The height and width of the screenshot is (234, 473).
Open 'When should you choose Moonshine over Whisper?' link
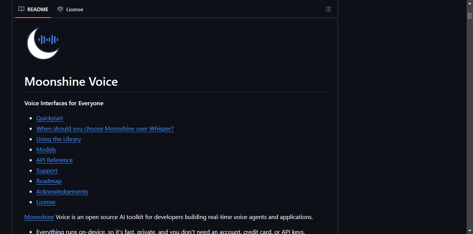point(105,129)
